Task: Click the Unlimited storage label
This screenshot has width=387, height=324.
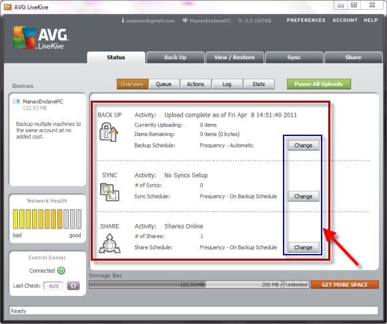Action: click(x=296, y=285)
